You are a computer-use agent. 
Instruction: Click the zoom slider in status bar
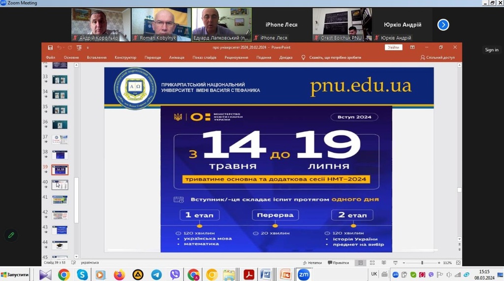(x=422, y=263)
